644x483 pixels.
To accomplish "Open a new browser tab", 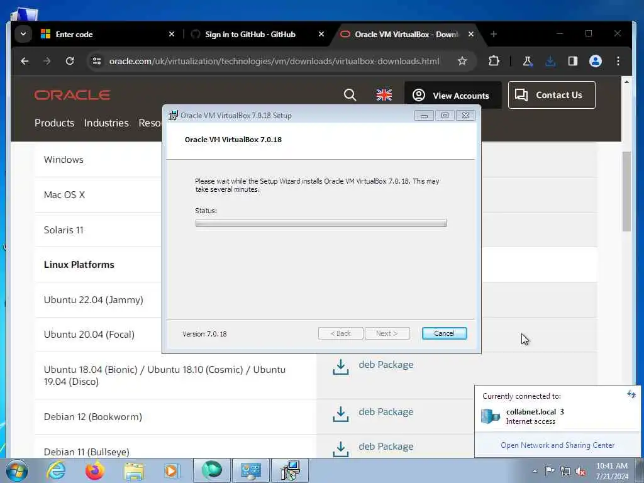I will [x=494, y=34].
